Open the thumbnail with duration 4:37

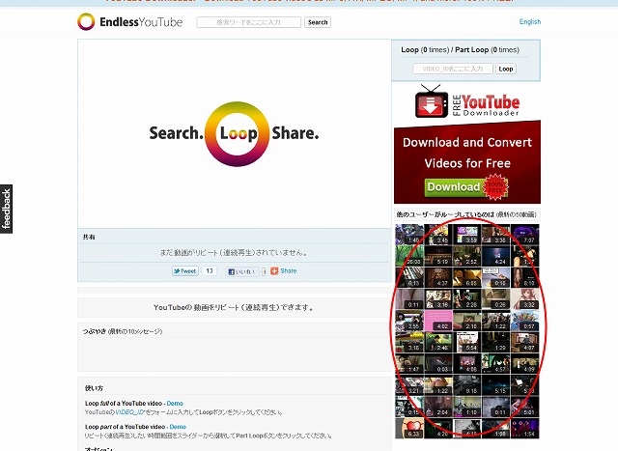point(438,277)
